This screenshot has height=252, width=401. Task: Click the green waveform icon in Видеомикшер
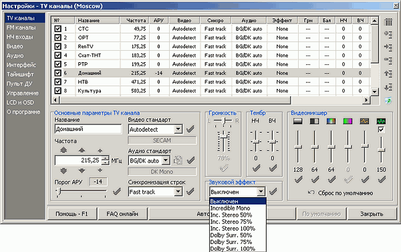[x=381, y=121]
